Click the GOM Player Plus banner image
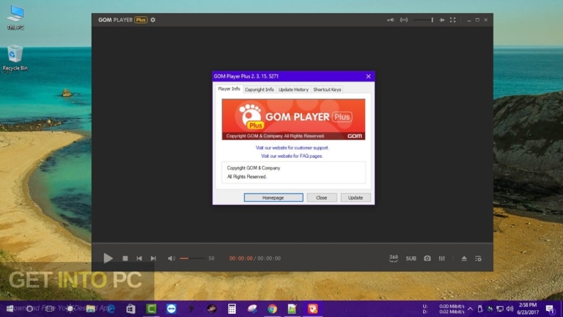Screen dimensions: 563x317 coord(293,120)
